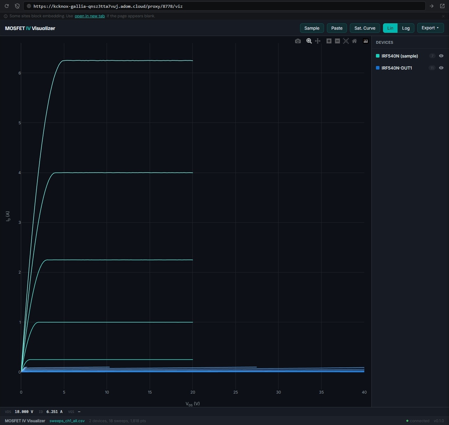
Task: Click the IRF540N-DUT1 blue swatch
Action: click(x=378, y=68)
